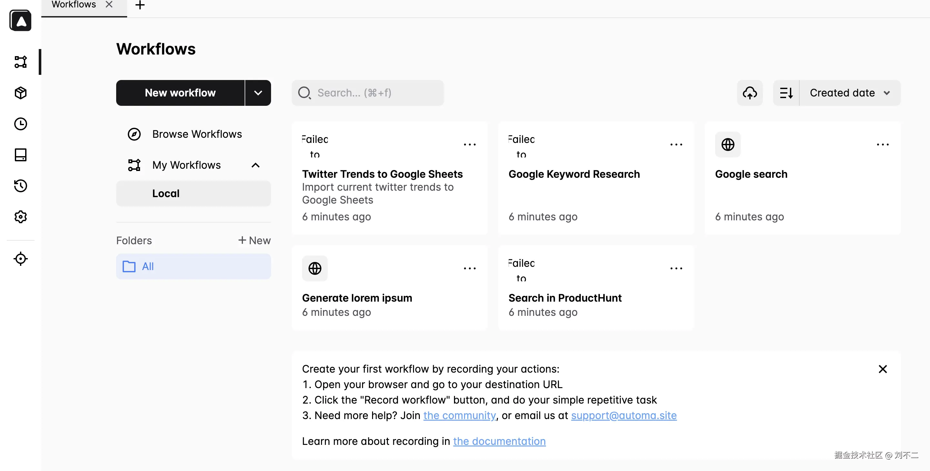Click the Automa logo icon
This screenshot has width=930, height=471.
(21, 21)
